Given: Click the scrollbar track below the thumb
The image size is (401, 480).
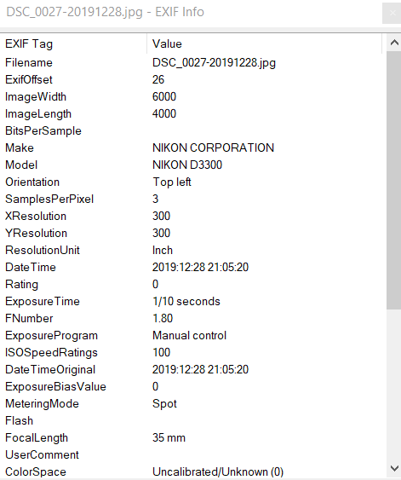Looking at the screenshot, I should pyautogui.click(x=393, y=385).
